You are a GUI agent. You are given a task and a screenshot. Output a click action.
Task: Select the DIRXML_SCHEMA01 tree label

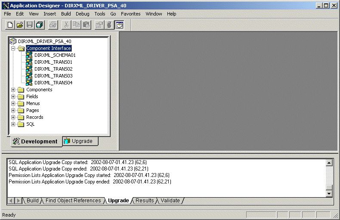(x=55, y=55)
